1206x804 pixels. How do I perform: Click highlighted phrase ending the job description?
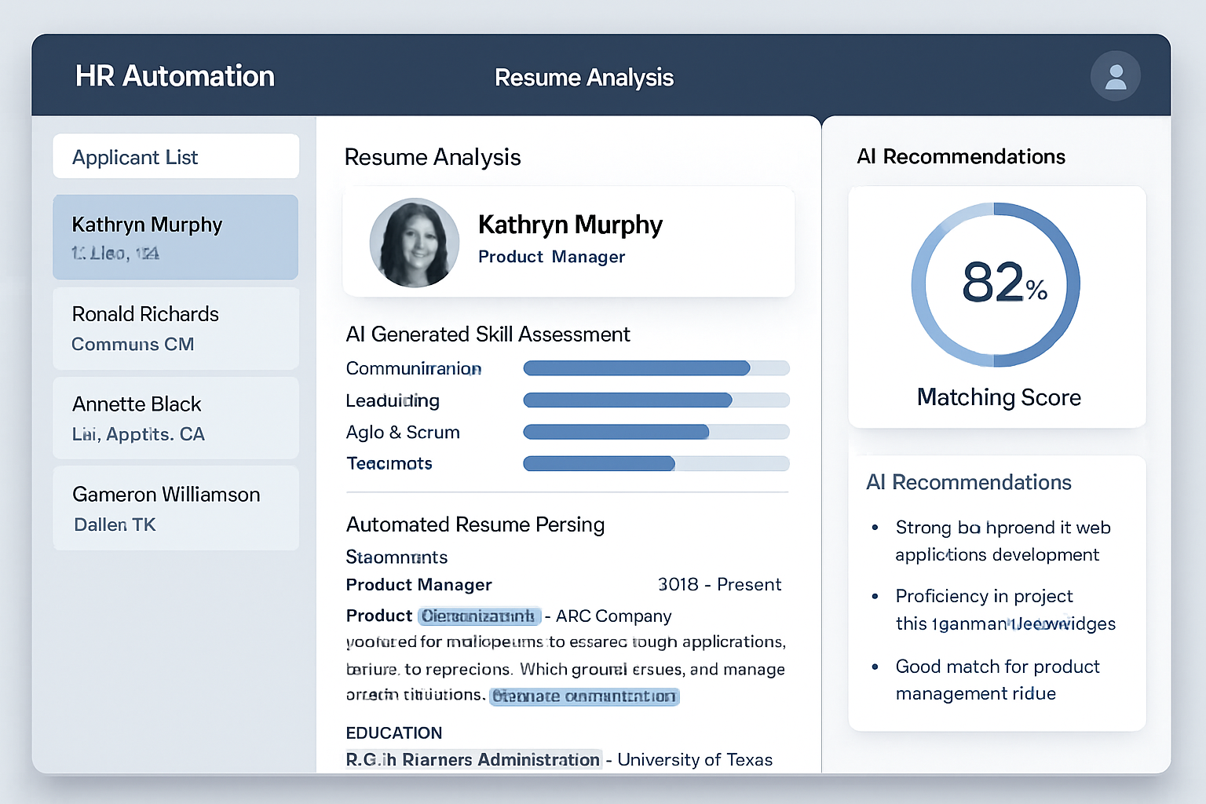584,696
